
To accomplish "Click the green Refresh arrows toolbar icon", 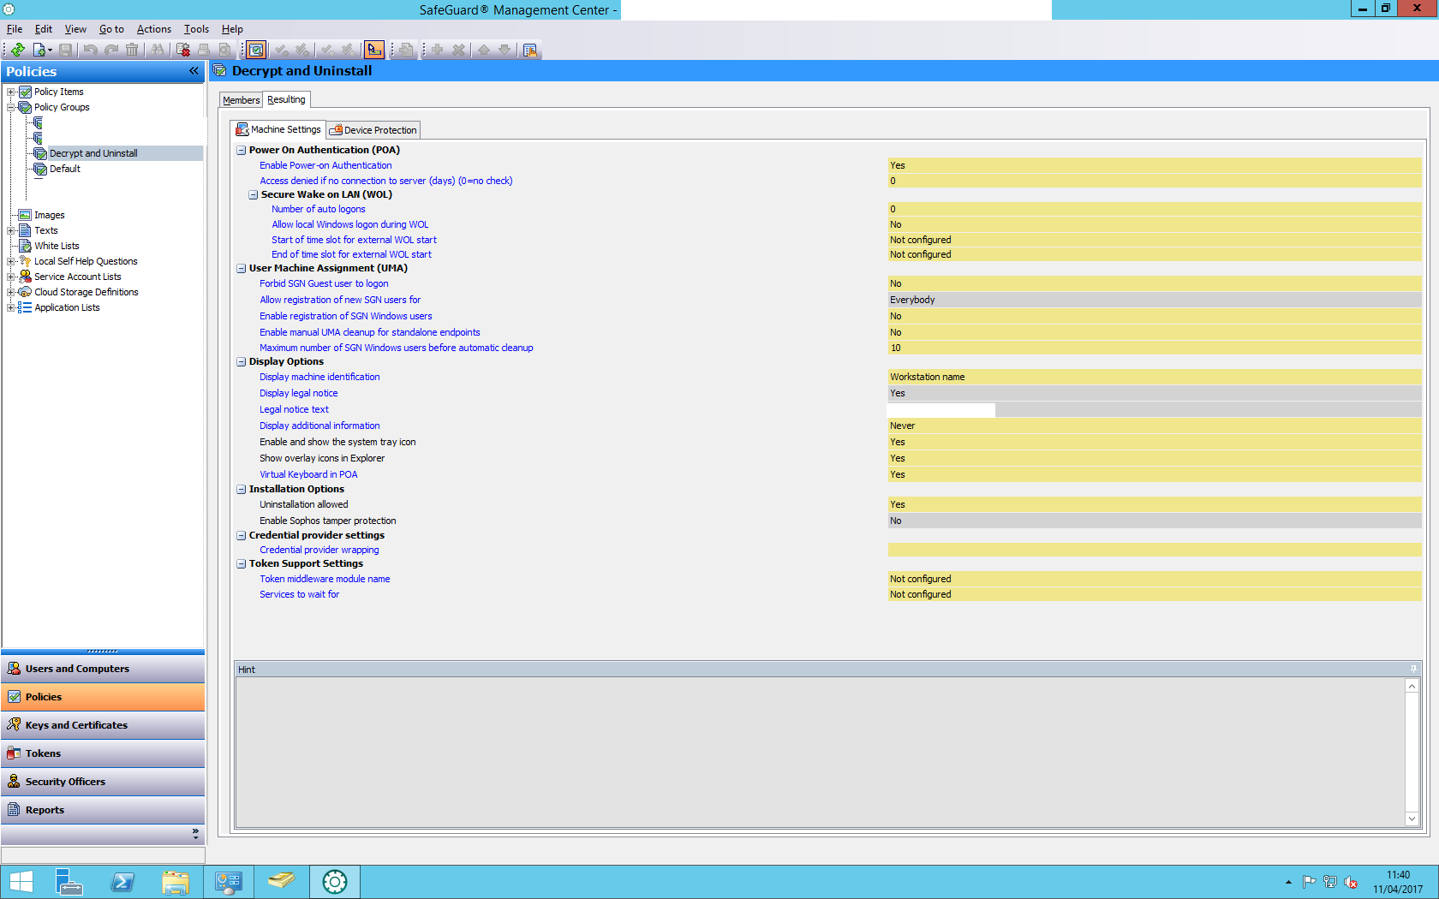I will [18, 50].
